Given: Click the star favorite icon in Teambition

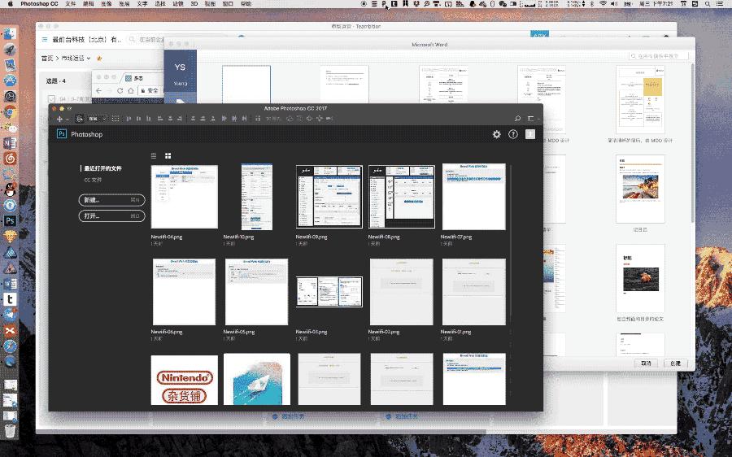Looking at the screenshot, I should [99, 59].
